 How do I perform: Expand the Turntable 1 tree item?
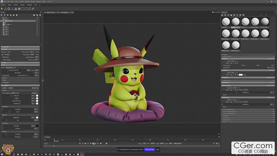click(x=2, y=24)
